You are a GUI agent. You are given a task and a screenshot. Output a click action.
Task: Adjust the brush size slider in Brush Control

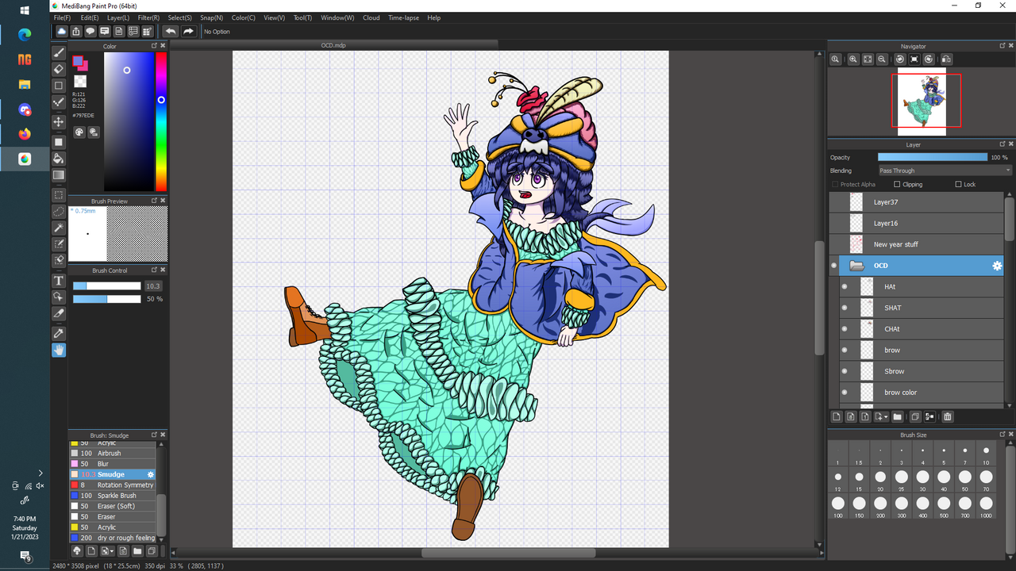[x=106, y=285]
